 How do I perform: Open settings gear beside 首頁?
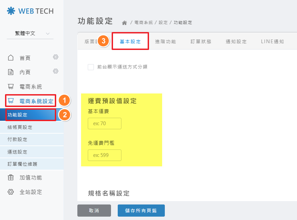pos(56,57)
